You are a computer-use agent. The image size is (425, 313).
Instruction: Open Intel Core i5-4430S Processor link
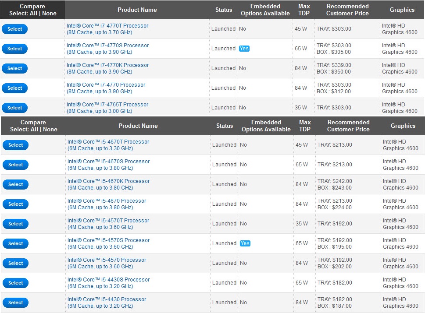108,283
